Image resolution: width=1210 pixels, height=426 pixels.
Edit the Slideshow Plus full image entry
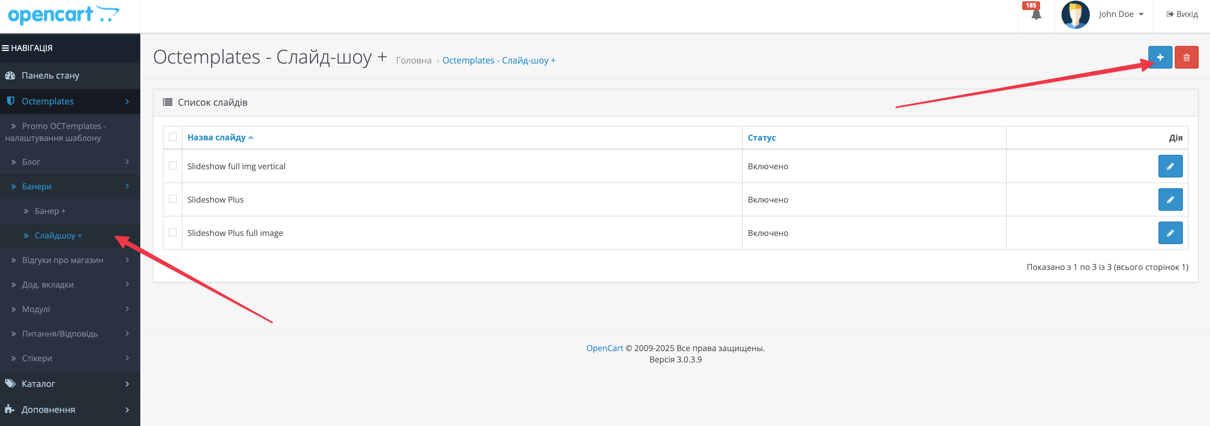(x=1170, y=233)
